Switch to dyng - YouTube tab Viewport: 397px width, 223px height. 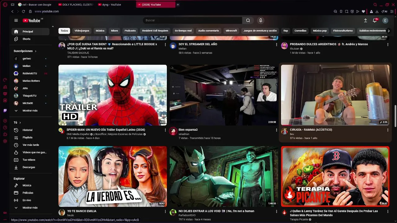click(x=116, y=5)
